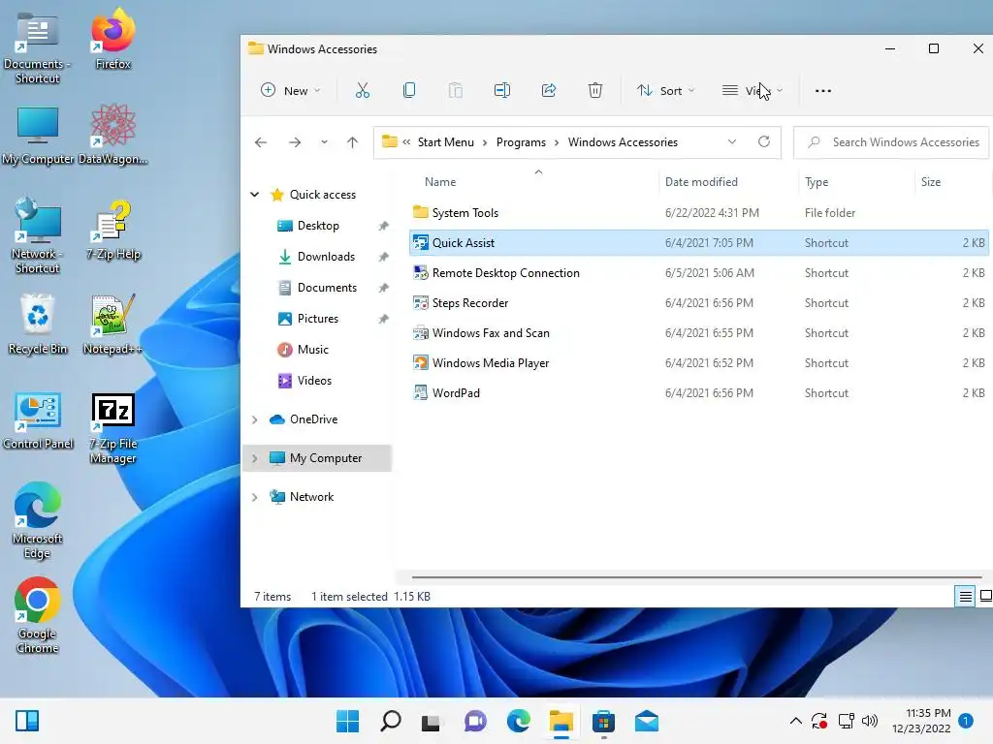The image size is (993, 744).
Task: Collapse the Quick access tree node
Action: pos(255,194)
